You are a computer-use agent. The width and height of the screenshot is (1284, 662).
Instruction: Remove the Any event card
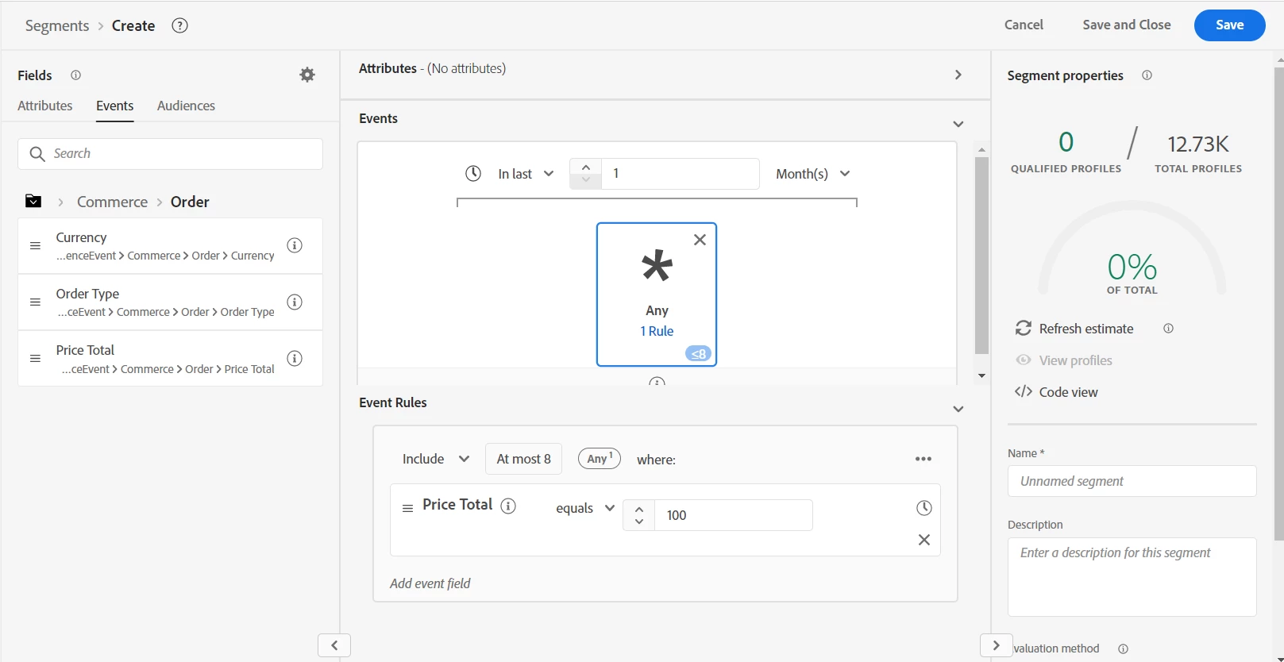pyautogui.click(x=700, y=240)
